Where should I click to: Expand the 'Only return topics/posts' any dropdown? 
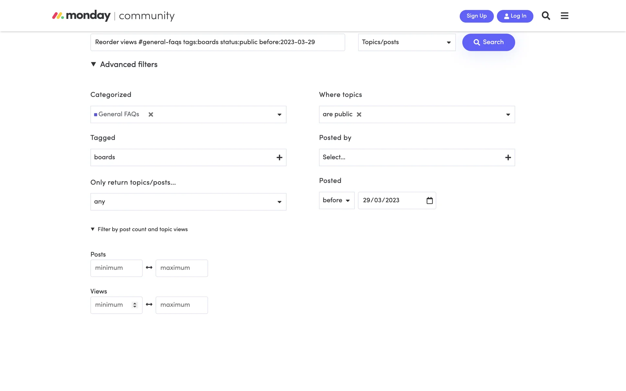point(188,202)
